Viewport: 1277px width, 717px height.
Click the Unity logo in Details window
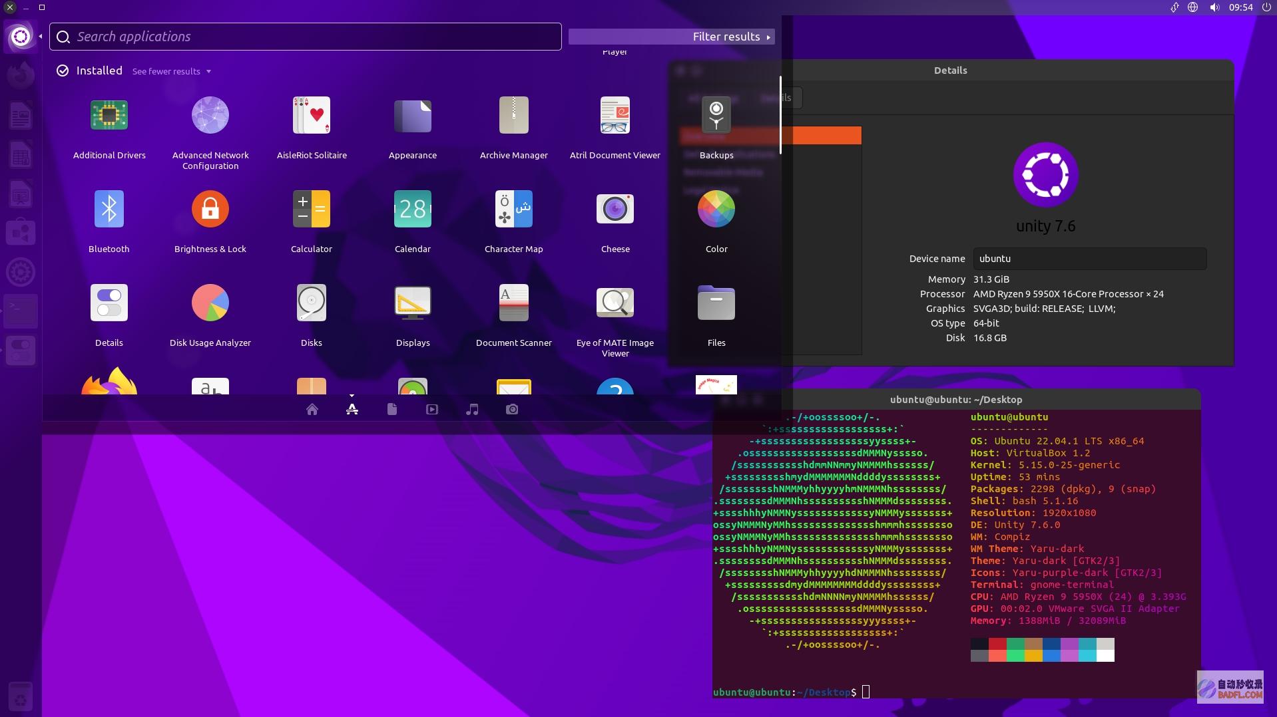pyautogui.click(x=1046, y=174)
